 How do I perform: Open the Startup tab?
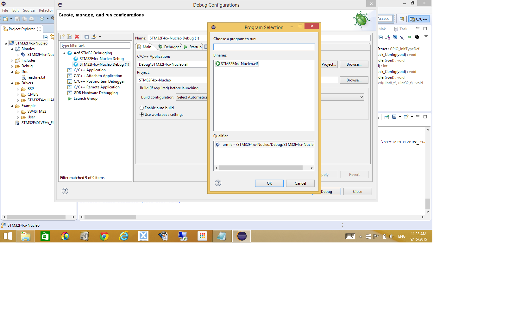click(x=193, y=47)
